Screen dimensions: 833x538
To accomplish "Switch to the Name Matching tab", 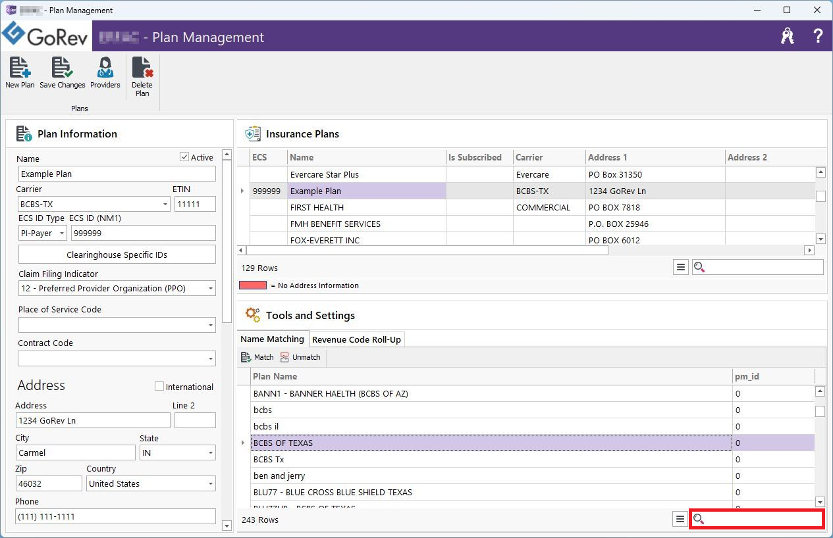I will click(272, 339).
